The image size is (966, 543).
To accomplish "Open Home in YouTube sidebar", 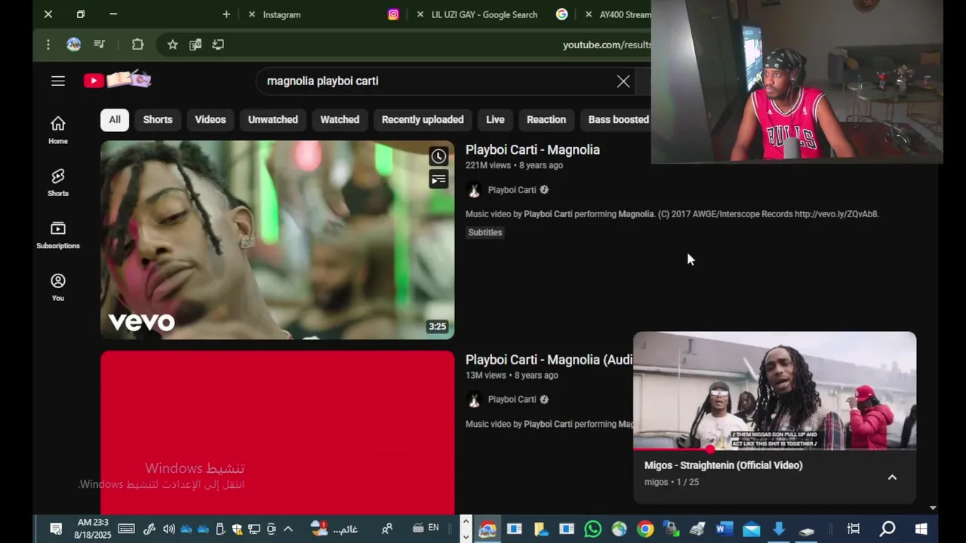I will pos(58,130).
